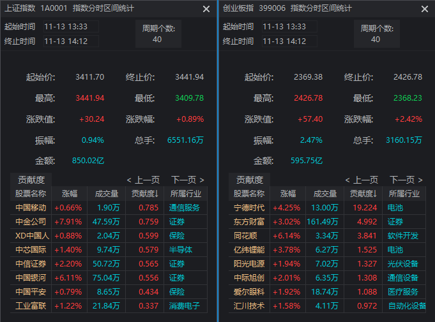Sort right table by 贡献度 column
Image resolution: width=435 pixels, height=322 pixels.
(363, 193)
